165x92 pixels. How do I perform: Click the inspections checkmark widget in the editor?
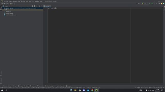click(162, 8)
